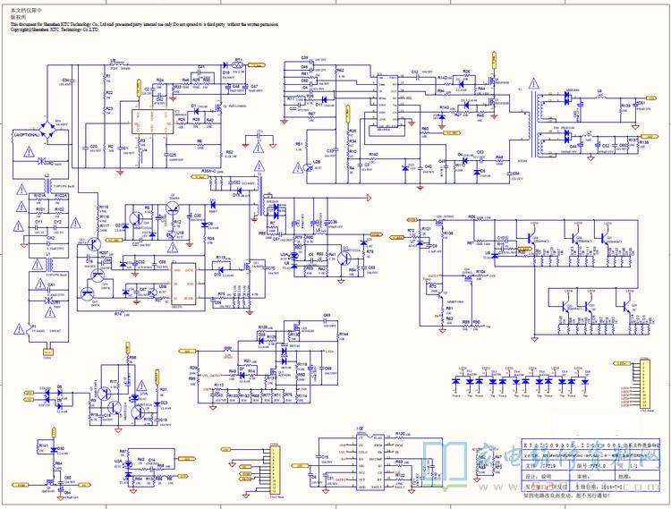Viewport: 671px width, 509px height.
Task: Select the R140 resistor label
Action: coord(373,155)
